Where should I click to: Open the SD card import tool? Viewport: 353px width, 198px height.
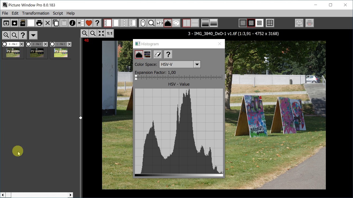(23, 23)
